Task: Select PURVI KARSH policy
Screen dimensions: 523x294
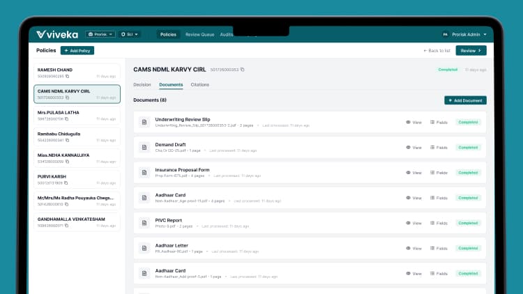Action: pos(77,179)
